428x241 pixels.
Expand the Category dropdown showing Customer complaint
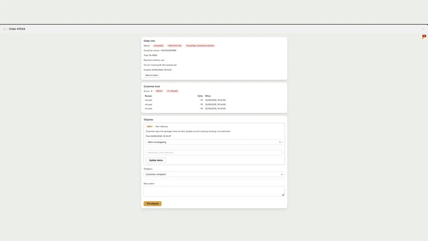215,175
